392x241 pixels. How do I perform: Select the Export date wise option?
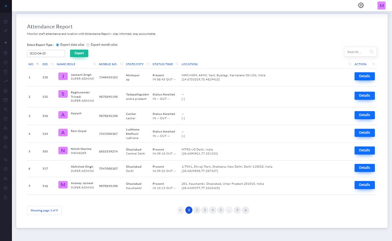(x=58, y=45)
